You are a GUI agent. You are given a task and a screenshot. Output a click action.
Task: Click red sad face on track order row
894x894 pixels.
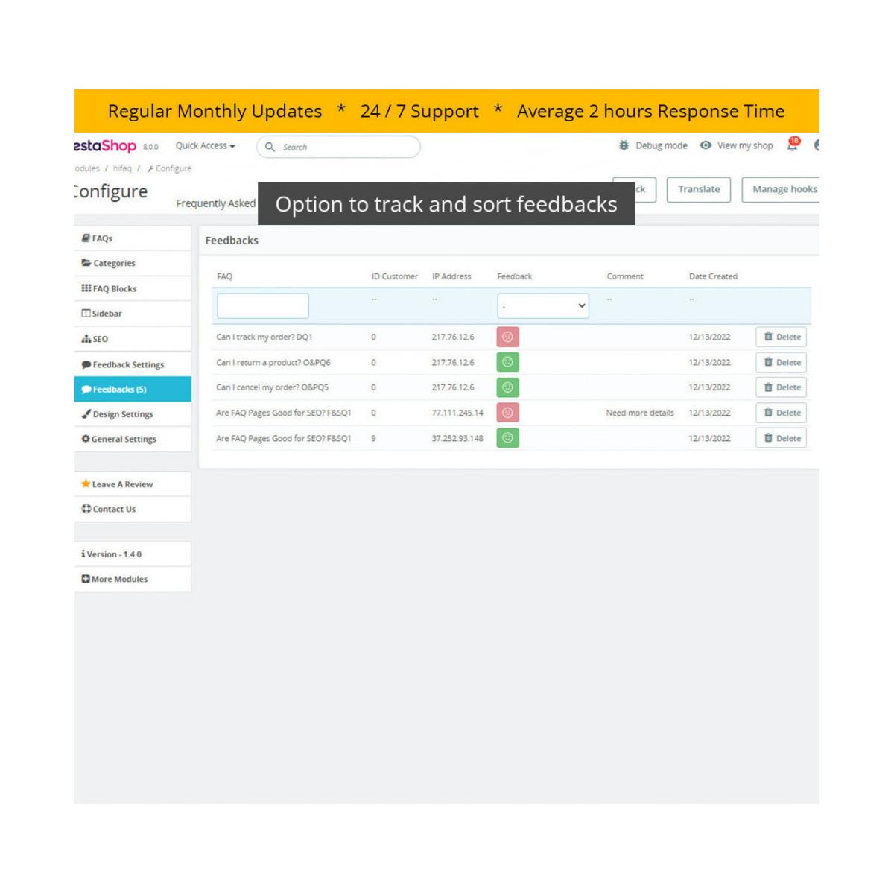pyautogui.click(x=507, y=337)
